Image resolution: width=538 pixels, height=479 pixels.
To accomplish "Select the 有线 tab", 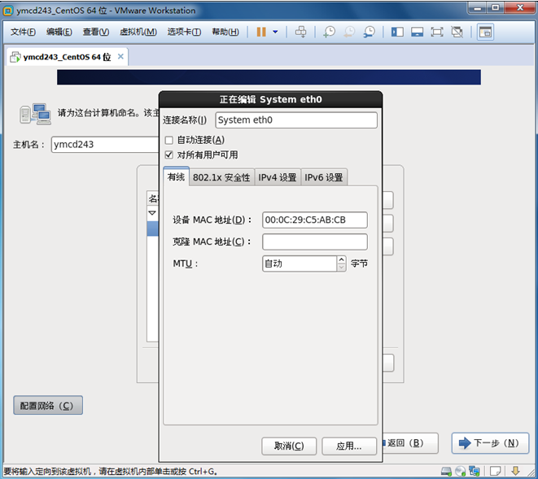I will (x=176, y=177).
